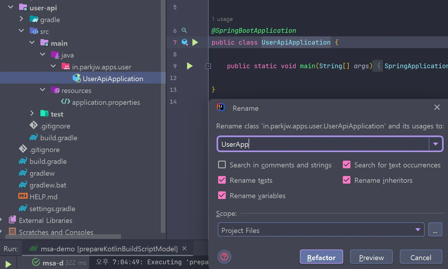The height and width of the screenshot is (269, 448).
Task: Uncheck Rename inheritors option
Action: (x=347, y=180)
